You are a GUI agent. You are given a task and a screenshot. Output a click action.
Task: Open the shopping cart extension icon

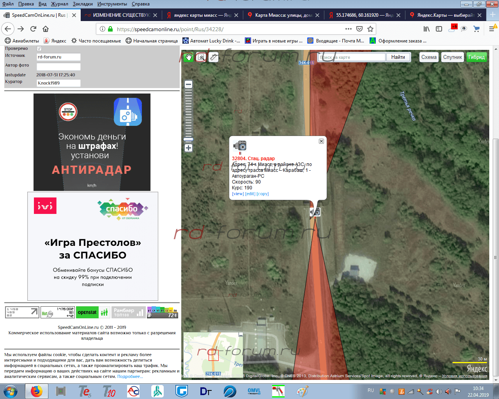coord(476,29)
